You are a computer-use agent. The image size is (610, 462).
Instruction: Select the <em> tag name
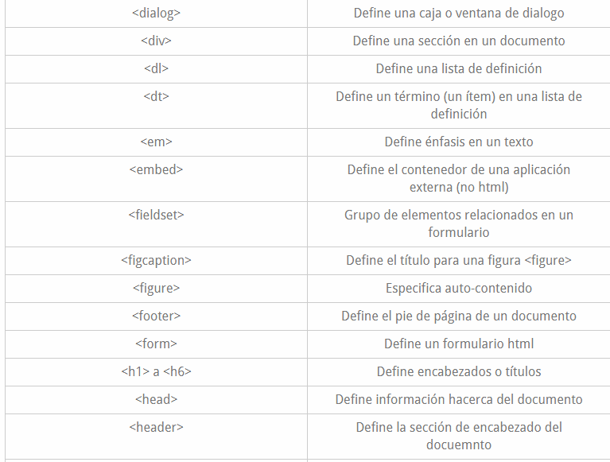(156, 142)
